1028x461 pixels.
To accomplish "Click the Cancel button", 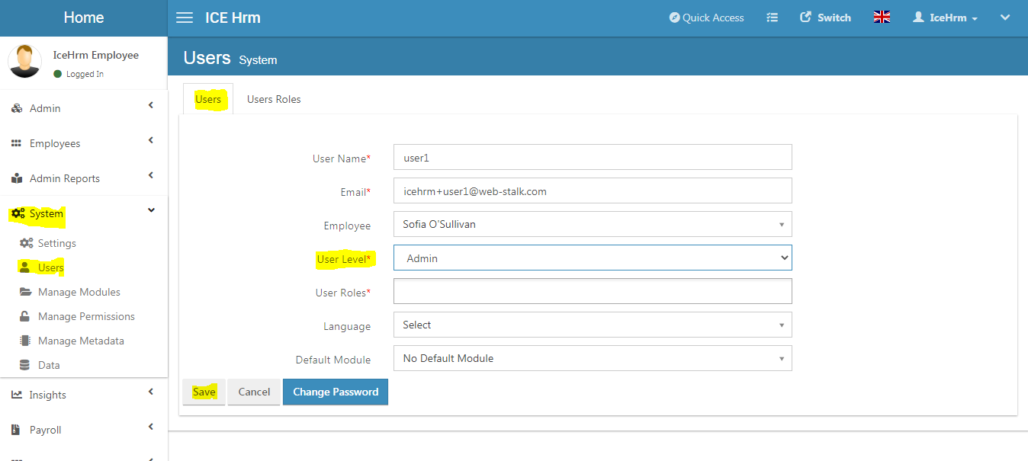I will click(254, 392).
